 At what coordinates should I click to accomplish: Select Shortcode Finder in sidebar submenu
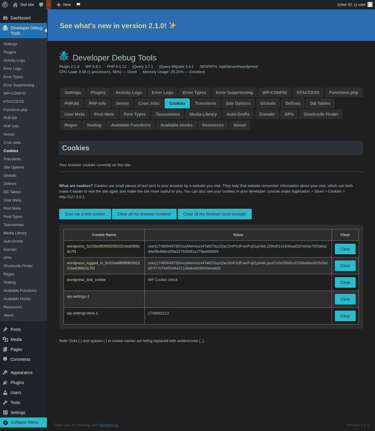(x=18, y=266)
